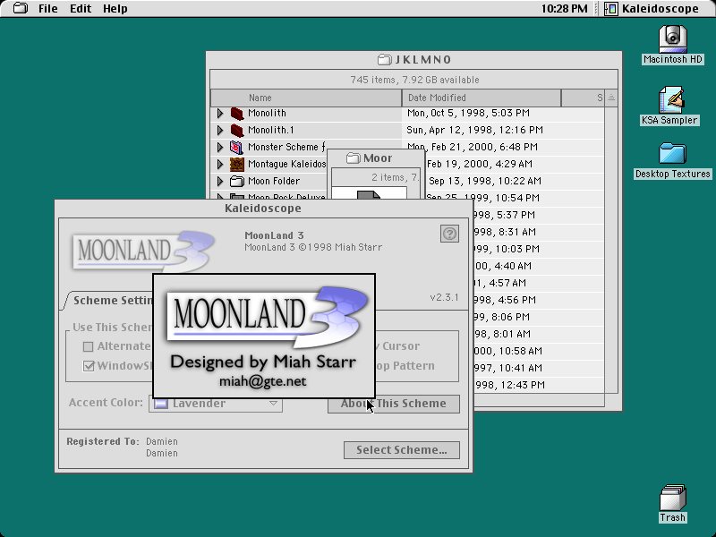Image resolution: width=716 pixels, height=537 pixels.
Task: Click the Moor window title folder icon
Action: tap(353, 158)
